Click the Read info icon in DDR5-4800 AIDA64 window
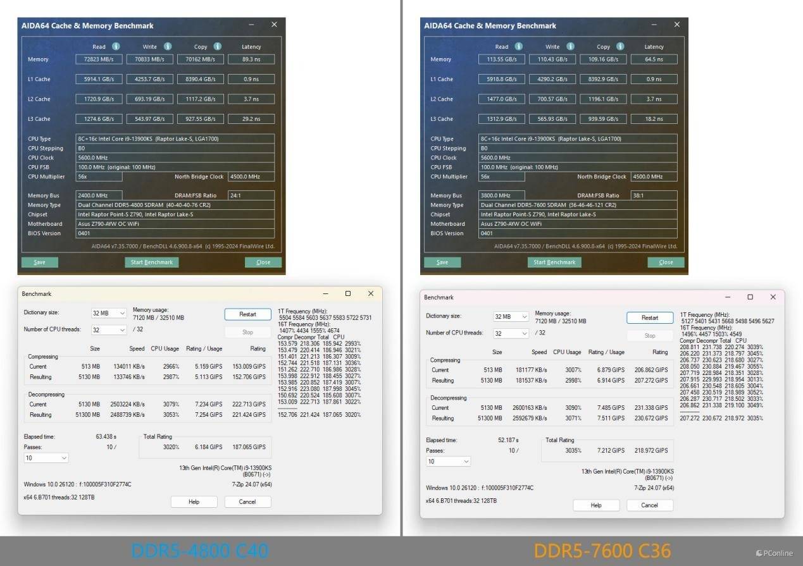 116,46
